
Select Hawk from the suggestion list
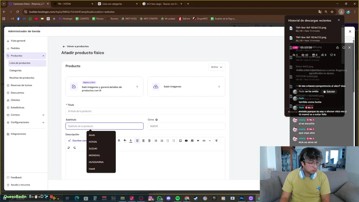(101, 169)
